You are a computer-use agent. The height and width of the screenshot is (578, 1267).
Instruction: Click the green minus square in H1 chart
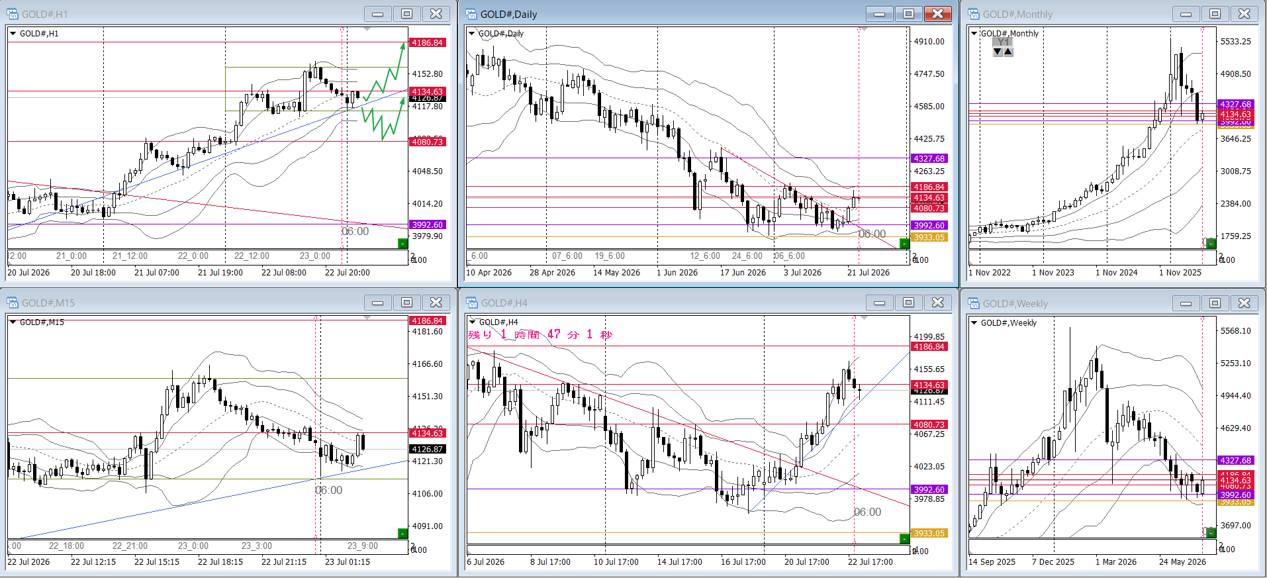[402, 244]
